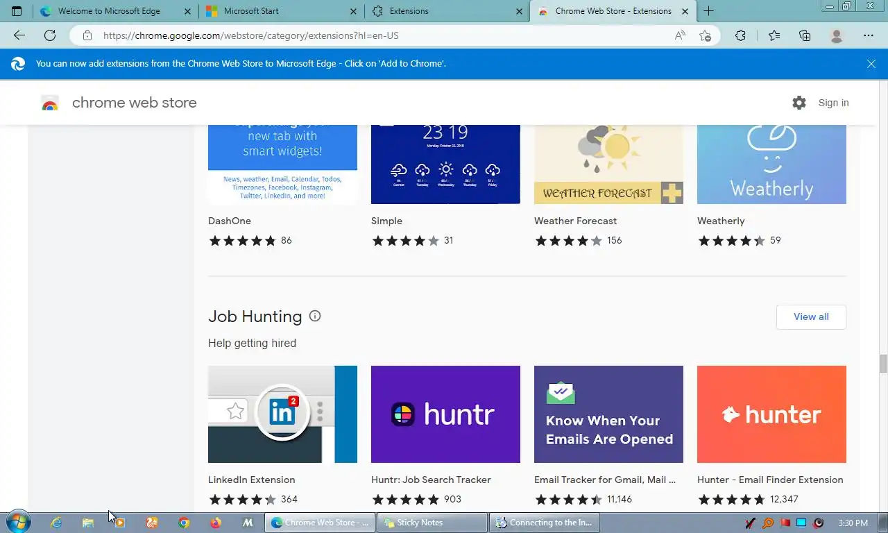This screenshot has height=533, width=888.
Task: Select the Chrome Web Store tab
Action: point(613,11)
